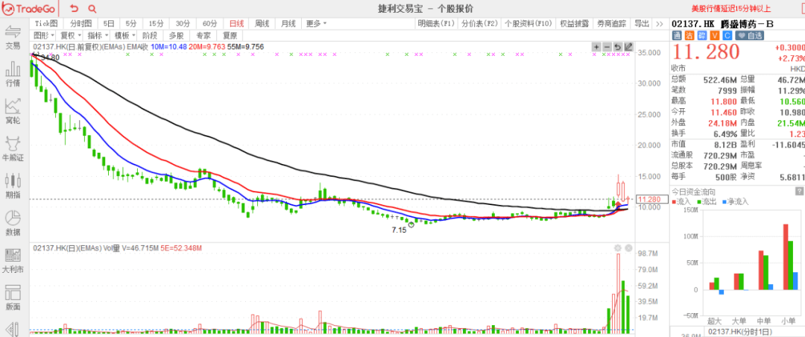The image size is (805, 337).
Task: Click the blue 碎 tag badge
Action: coord(702,36)
